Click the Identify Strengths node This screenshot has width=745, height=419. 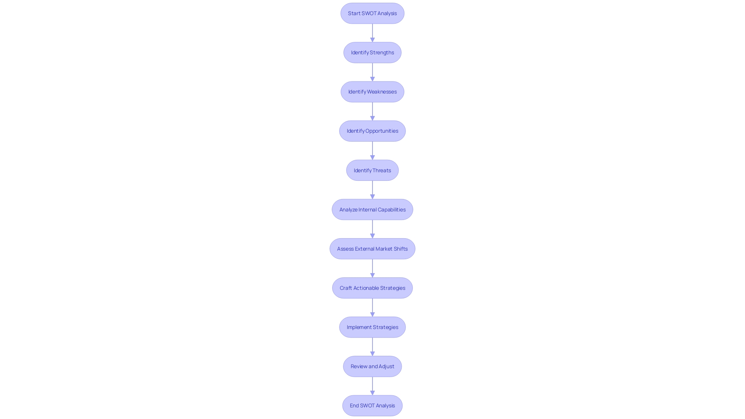(372, 52)
